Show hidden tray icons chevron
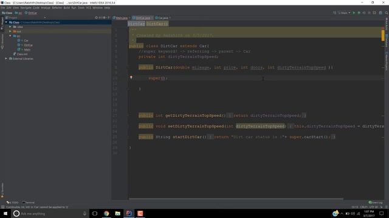 [x=342, y=214]
